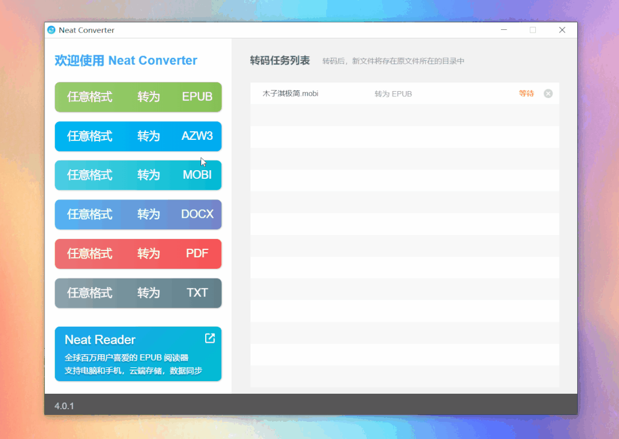Click the Neat Converter title bar app icon

[52, 30]
